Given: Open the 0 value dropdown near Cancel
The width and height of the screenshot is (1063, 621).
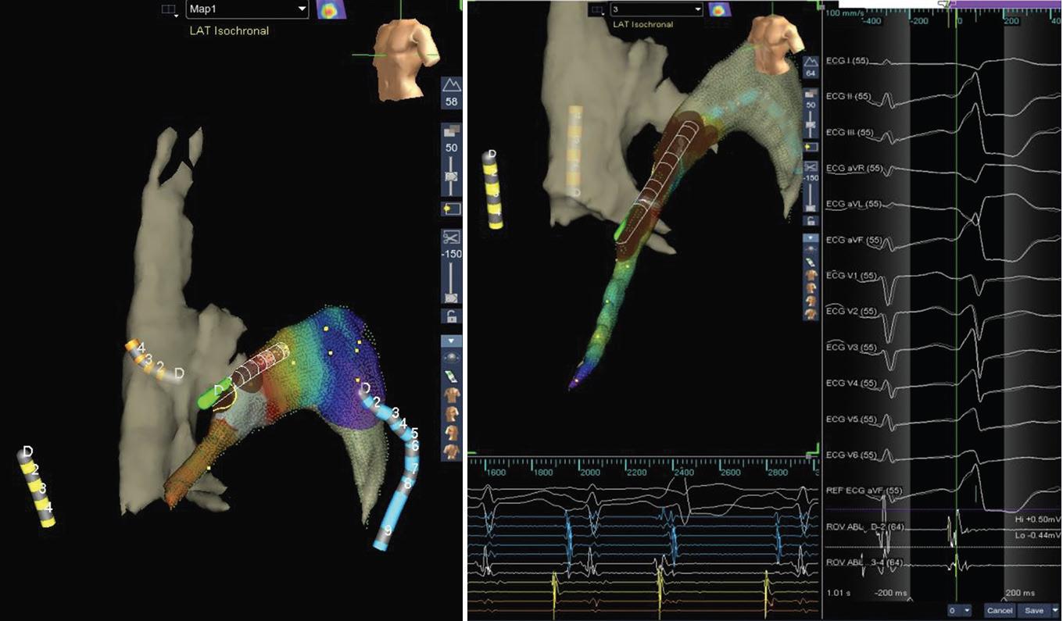Looking at the screenshot, I should [961, 610].
